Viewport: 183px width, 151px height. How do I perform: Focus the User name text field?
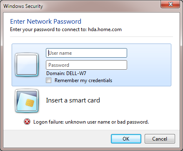pyautogui.click(x=86, y=53)
